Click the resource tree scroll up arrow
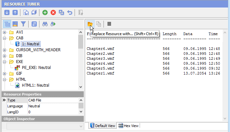 coord(81,32)
